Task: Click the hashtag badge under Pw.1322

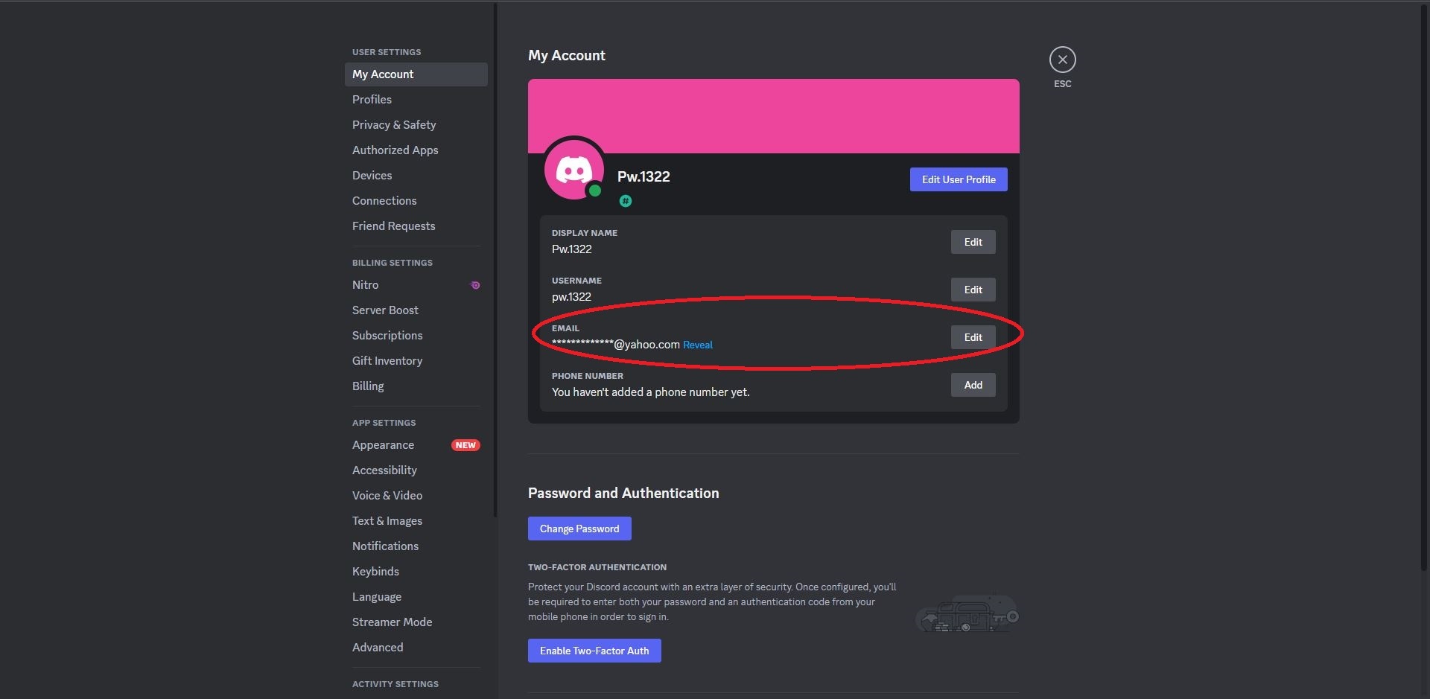Action: (x=626, y=201)
